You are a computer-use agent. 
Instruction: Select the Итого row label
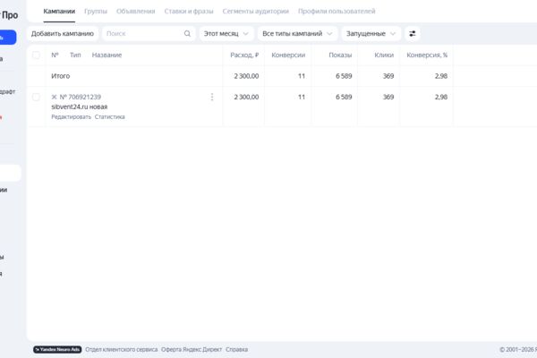[61, 76]
